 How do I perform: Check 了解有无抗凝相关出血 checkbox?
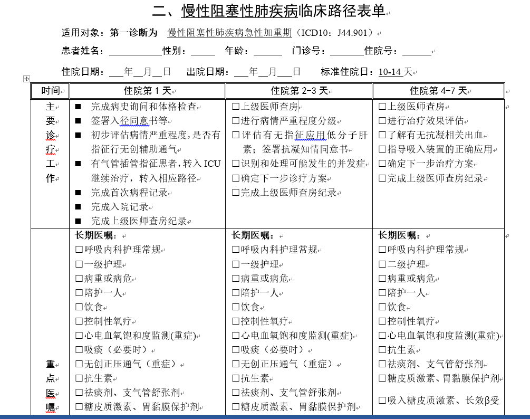(382, 135)
